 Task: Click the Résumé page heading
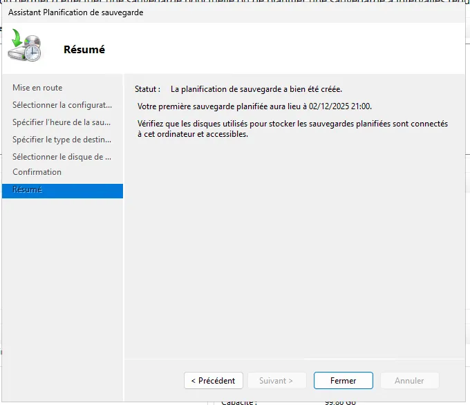(x=84, y=49)
